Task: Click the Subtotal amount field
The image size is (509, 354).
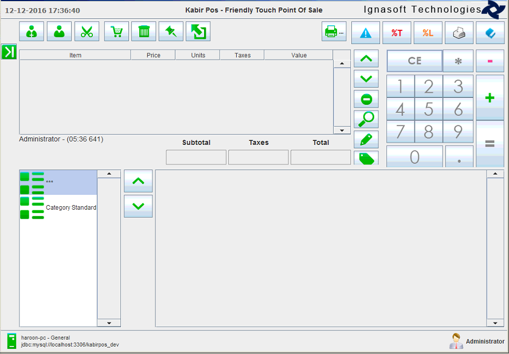Action: pos(196,158)
